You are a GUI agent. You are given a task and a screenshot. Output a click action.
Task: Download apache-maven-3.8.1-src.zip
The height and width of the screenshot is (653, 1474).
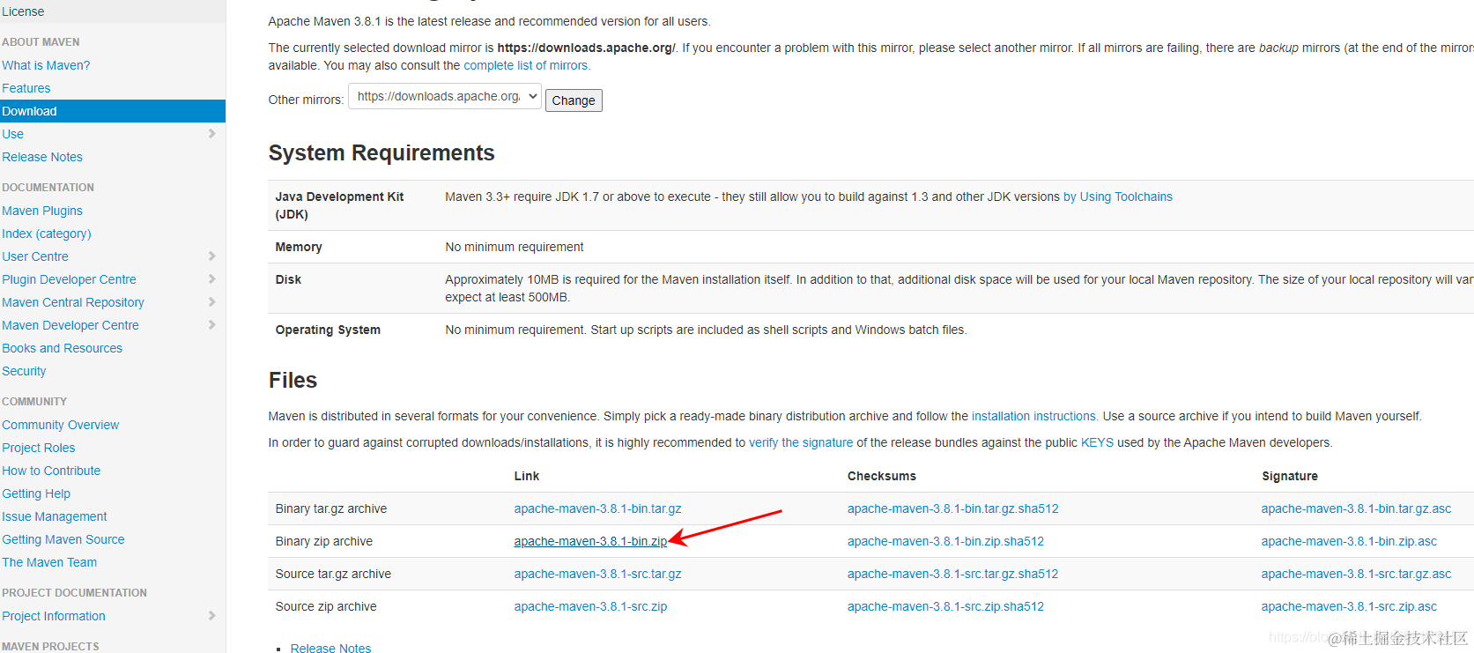pyautogui.click(x=590, y=606)
